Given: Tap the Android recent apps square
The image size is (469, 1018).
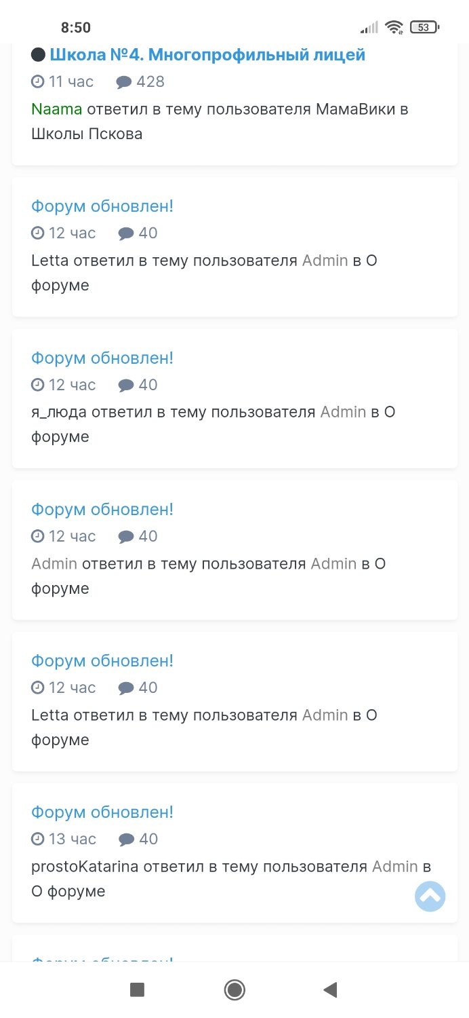Looking at the screenshot, I should (x=138, y=989).
